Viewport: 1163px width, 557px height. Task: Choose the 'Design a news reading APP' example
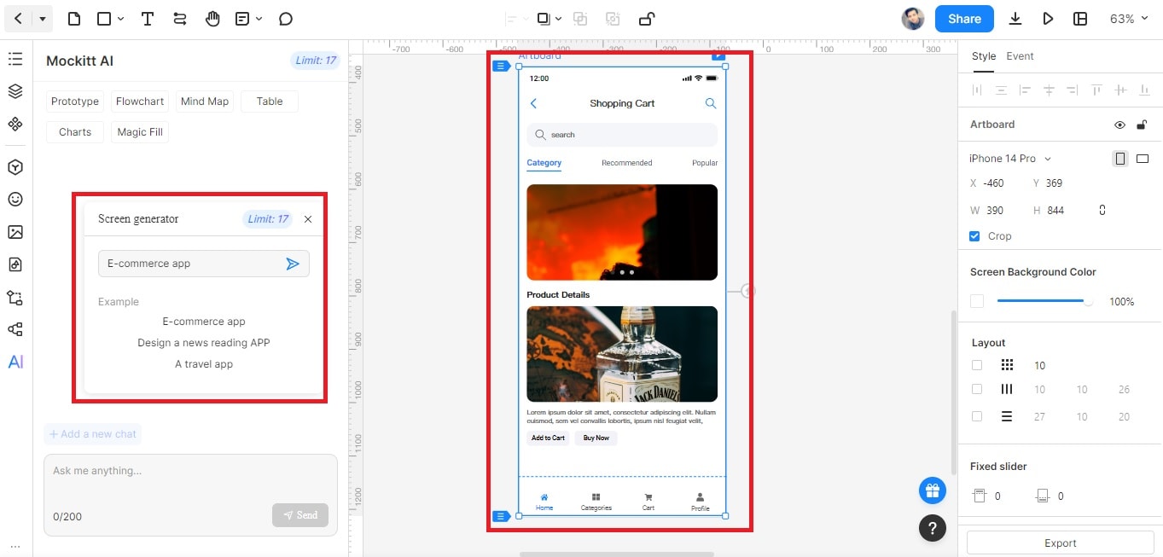coord(204,343)
